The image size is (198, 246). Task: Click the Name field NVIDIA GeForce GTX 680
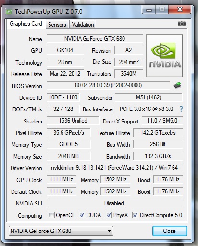(95, 39)
